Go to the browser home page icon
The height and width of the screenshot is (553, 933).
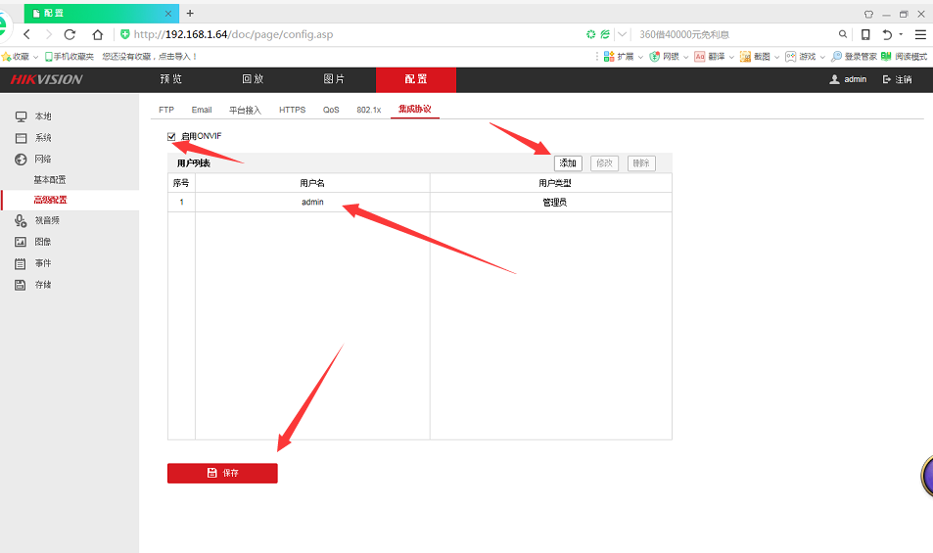tap(98, 34)
